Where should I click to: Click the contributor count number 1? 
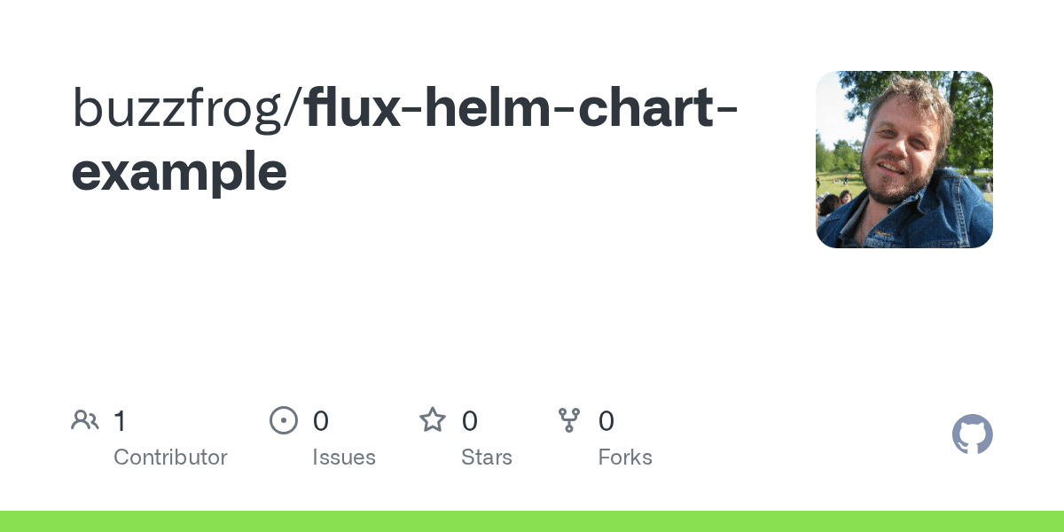coord(120,421)
